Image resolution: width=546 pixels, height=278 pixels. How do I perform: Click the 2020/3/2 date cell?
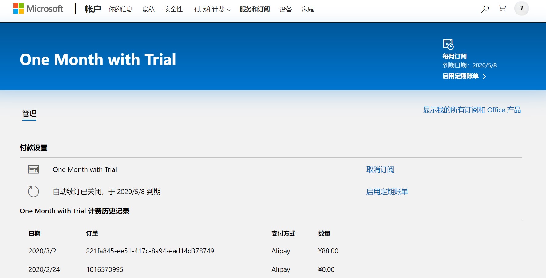[42, 251]
